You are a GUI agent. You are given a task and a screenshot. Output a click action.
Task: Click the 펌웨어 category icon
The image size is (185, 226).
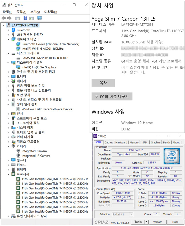coord(13,169)
